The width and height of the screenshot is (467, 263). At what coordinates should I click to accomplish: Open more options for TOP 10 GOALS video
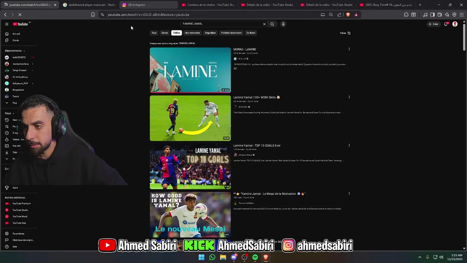[x=349, y=145]
